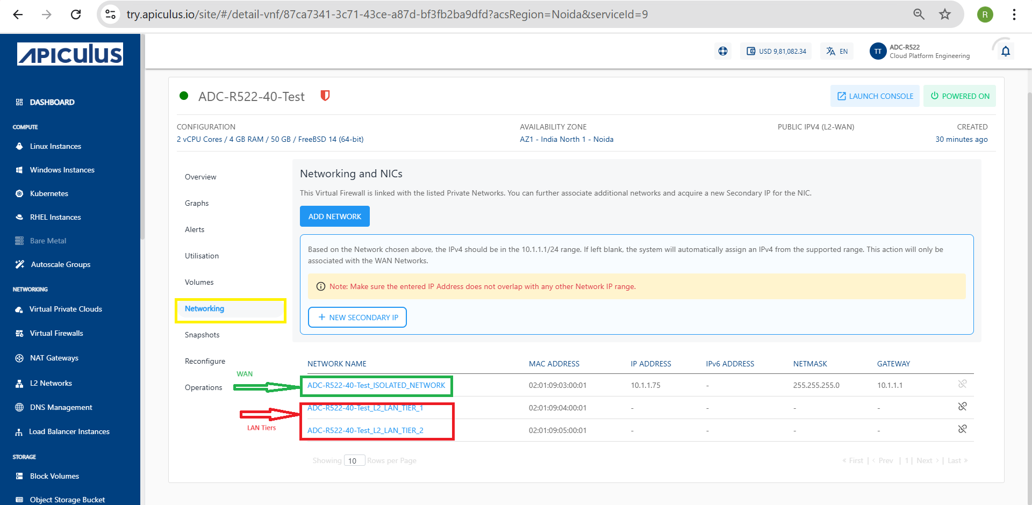The image size is (1032, 505).
Task: Open the Overview tab
Action: pos(200,177)
